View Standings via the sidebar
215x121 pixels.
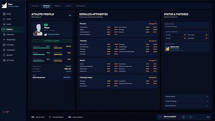coord(13,50)
